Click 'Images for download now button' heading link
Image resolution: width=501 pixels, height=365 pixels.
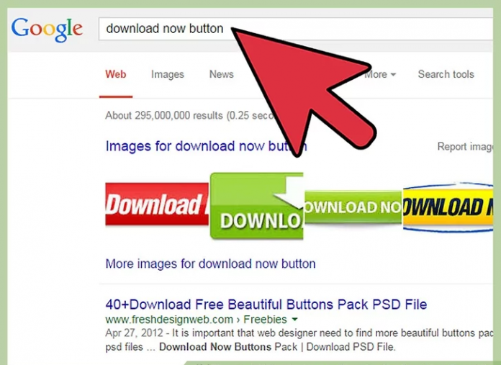click(205, 146)
